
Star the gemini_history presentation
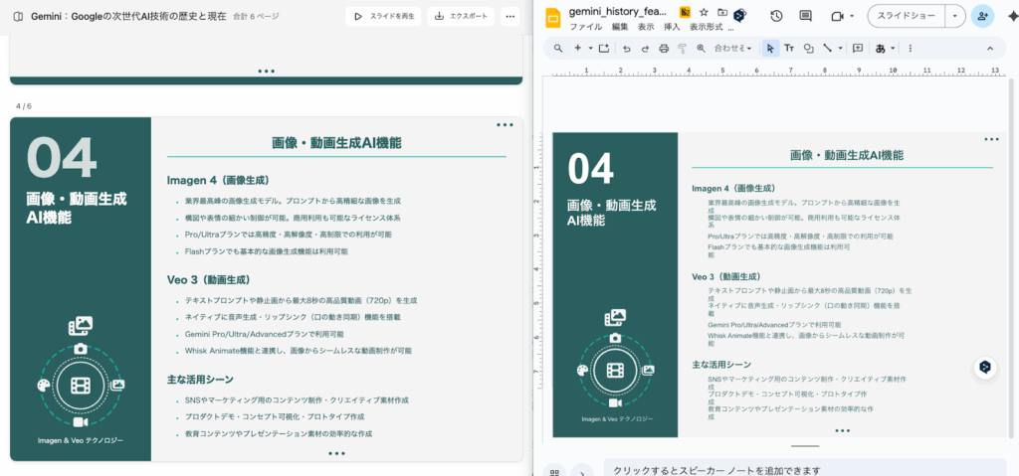704,11
